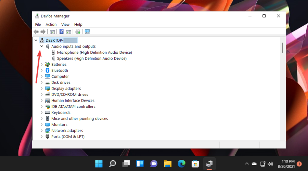308x171 pixels.
Task: Click the Audio inputs and outputs speaker icon
Action: pos(47,46)
